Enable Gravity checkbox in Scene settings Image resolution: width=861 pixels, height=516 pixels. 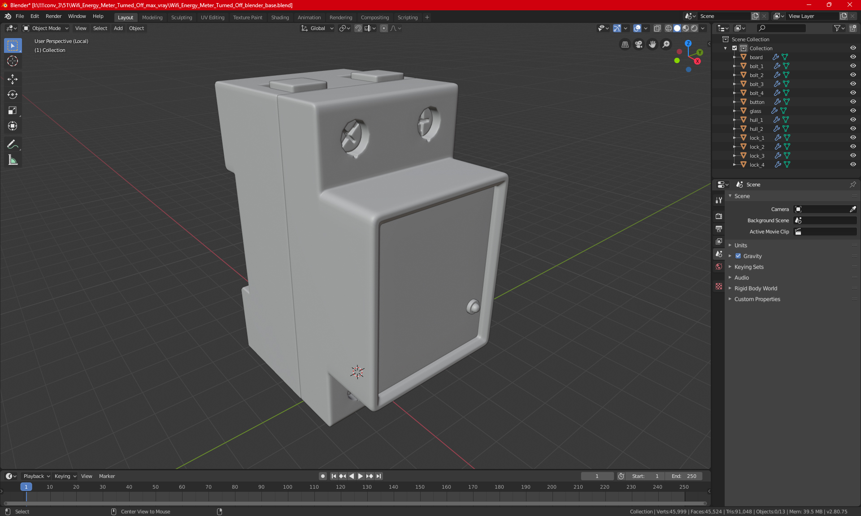(x=737, y=256)
